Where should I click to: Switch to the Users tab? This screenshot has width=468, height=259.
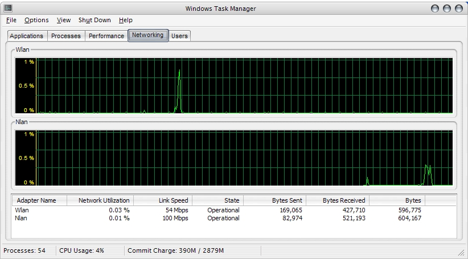(x=179, y=36)
